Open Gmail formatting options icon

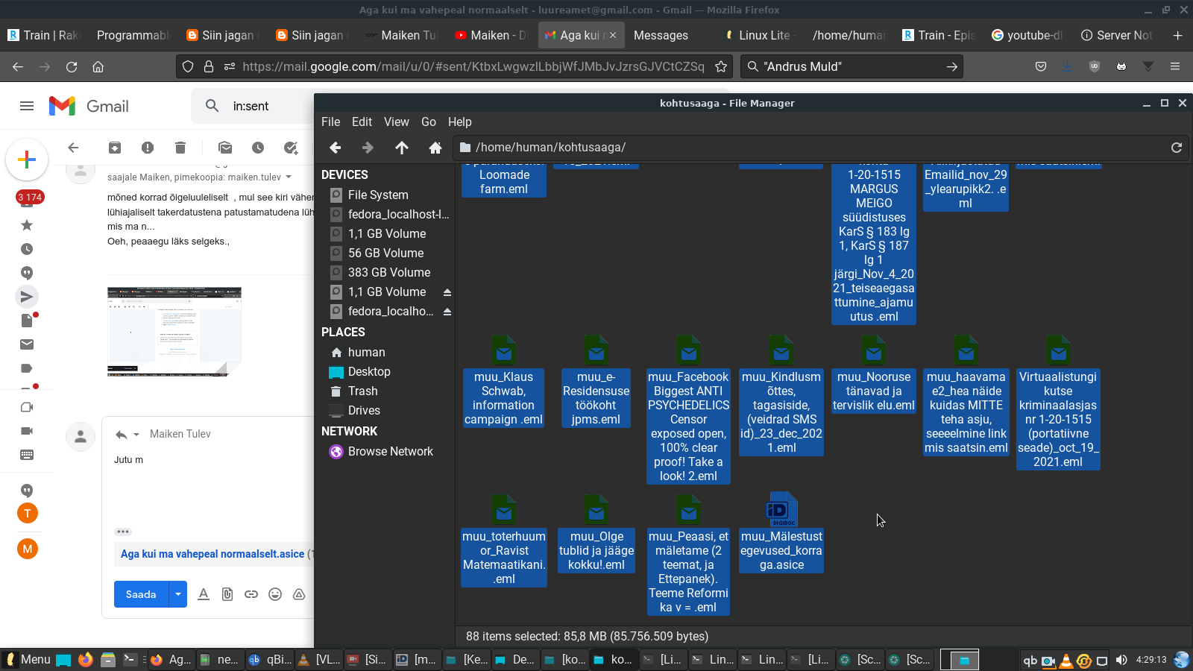point(204,594)
